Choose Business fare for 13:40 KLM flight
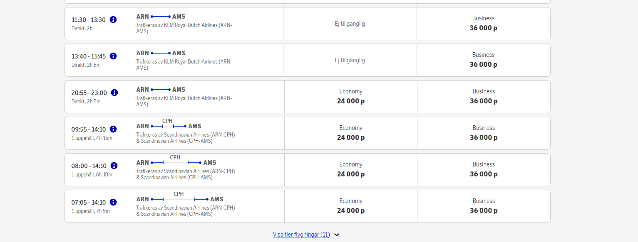Viewport: 638px width, 242px height. coord(483,60)
